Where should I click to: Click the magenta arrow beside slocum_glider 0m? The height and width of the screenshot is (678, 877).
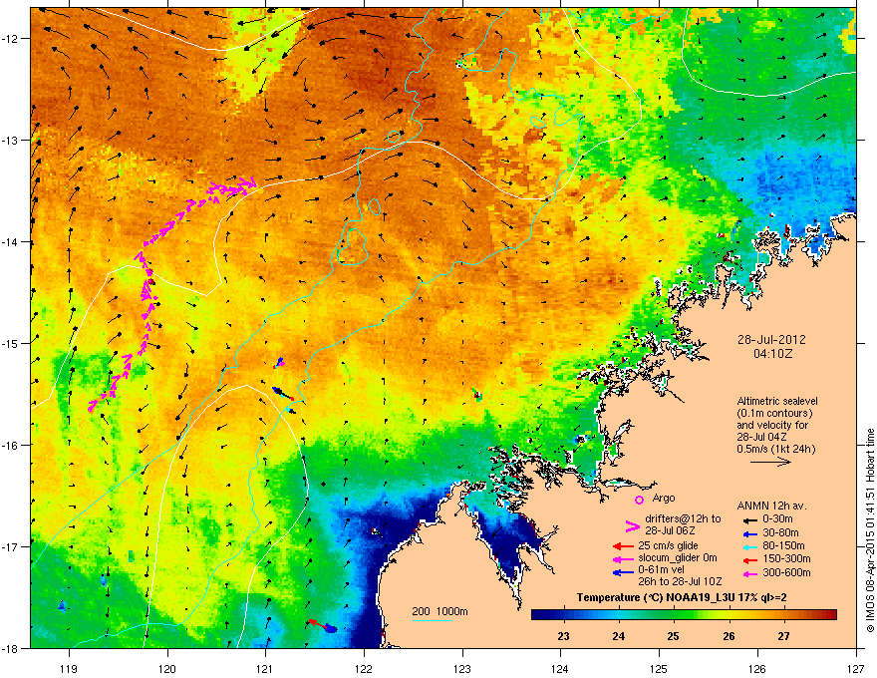(623, 558)
